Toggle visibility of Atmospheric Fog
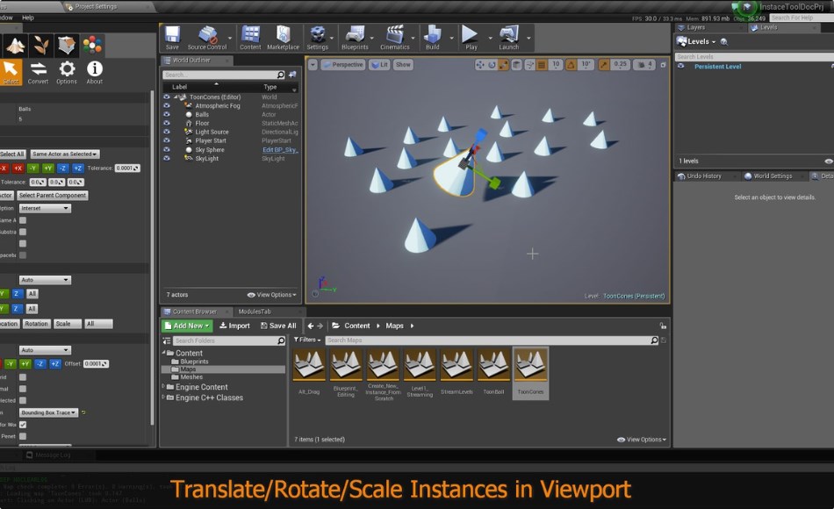This screenshot has width=834, height=509. pyautogui.click(x=167, y=105)
